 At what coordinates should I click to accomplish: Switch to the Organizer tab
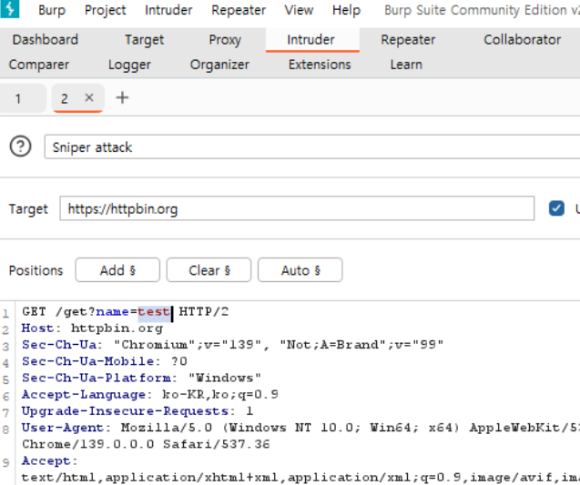click(219, 65)
